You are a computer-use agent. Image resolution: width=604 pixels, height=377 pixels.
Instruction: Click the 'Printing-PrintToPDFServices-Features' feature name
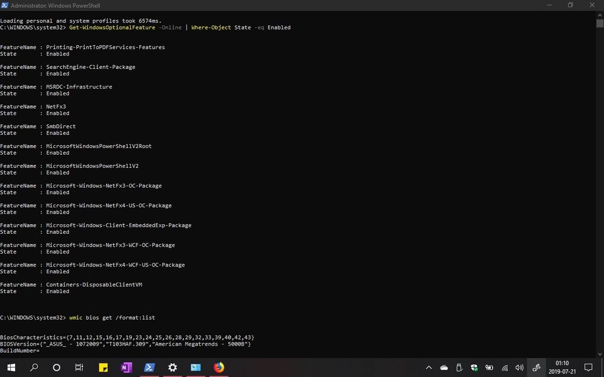pyautogui.click(x=105, y=47)
